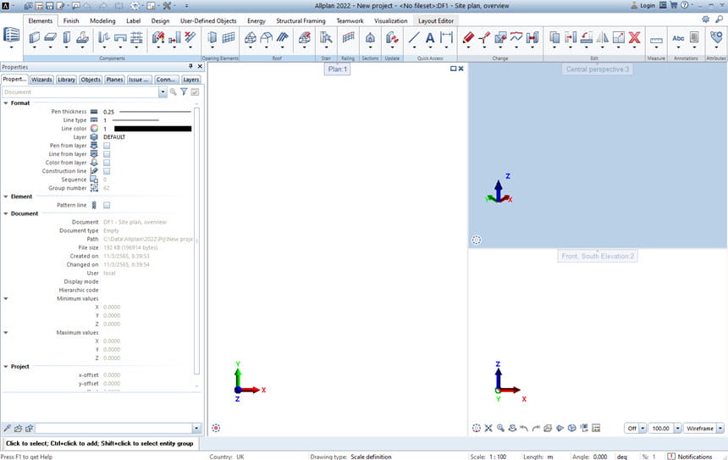
Task: Select the Abc annotation label tool
Action: coord(678,38)
